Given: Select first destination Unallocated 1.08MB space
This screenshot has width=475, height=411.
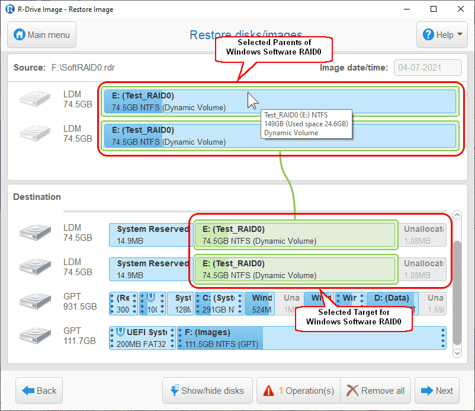Looking at the screenshot, I should click(422, 235).
